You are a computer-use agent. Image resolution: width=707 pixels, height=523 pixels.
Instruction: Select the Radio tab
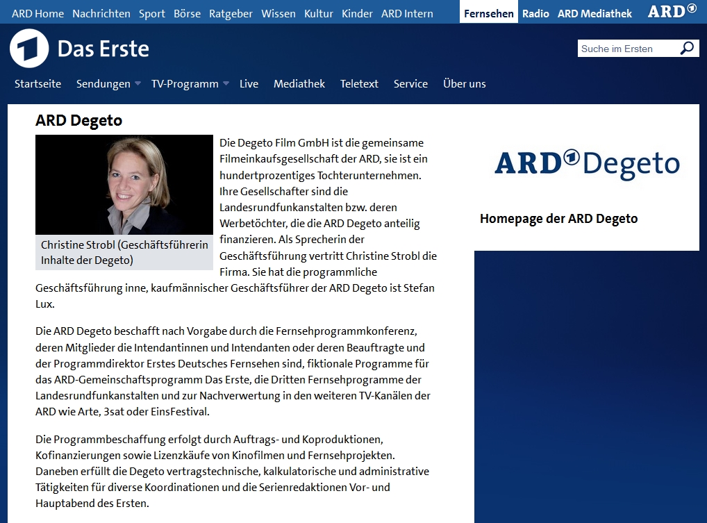pyautogui.click(x=535, y=13)
